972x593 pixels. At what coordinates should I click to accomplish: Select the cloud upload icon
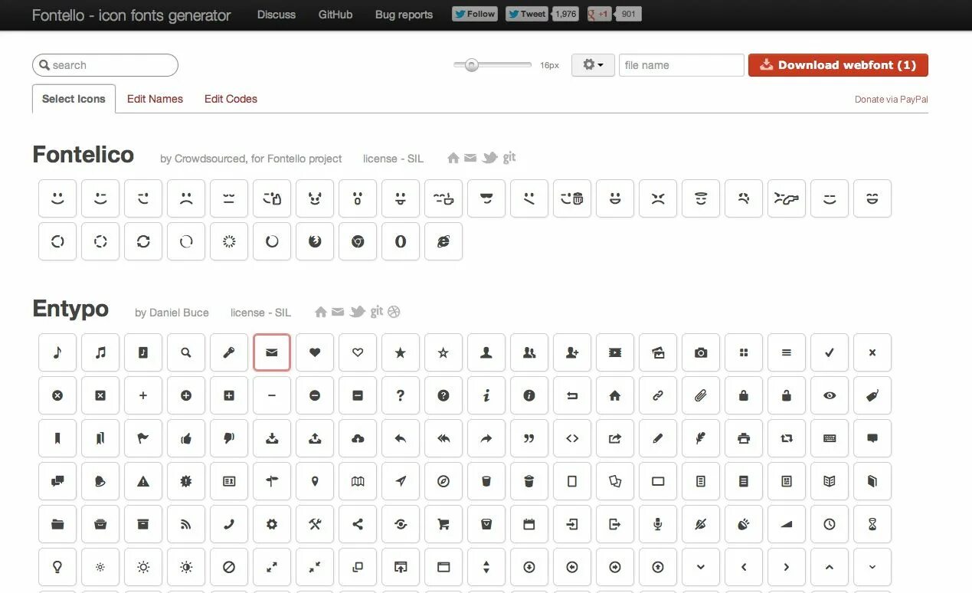coord(358,438)
